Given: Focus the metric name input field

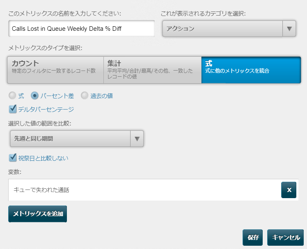Looking at the screenshot, I should click(x=81, y=29).
